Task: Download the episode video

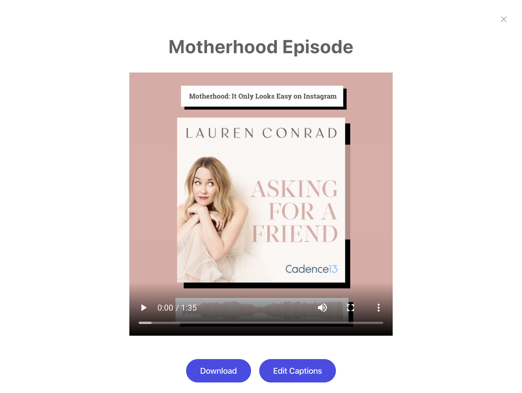Action: [219, 371]
